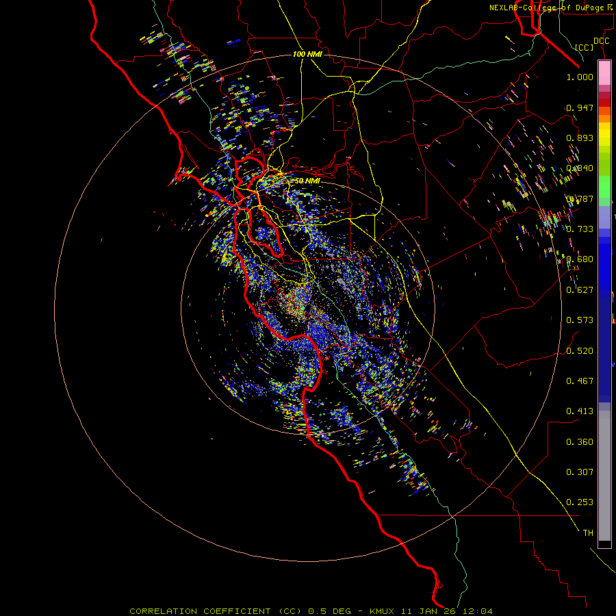Screen dimensions: 616x616
Task: Pick the 0.680 scale label
Action: [x=580, y=259]
